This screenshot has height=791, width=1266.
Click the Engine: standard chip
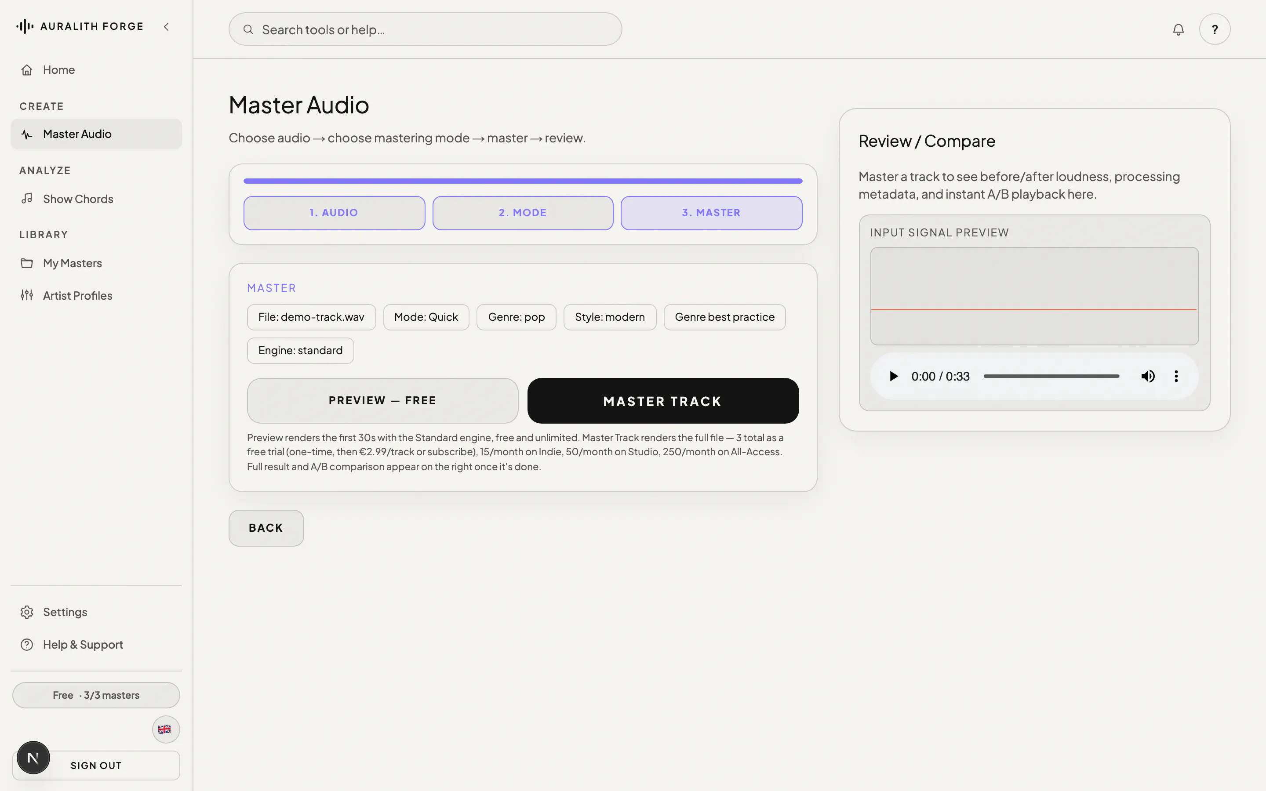tap(300, 351)
